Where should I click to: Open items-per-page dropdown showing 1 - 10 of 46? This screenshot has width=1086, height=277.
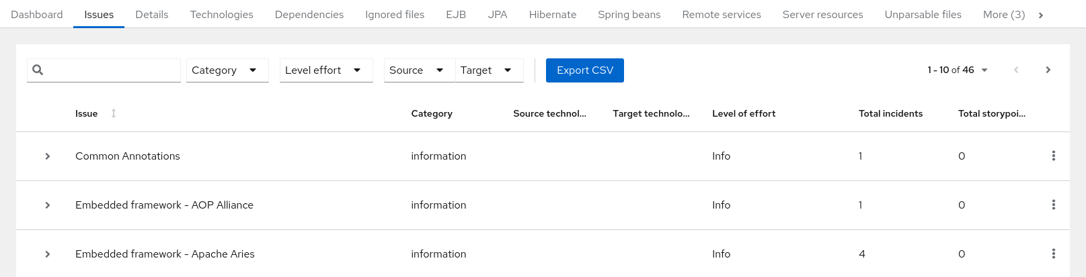point(958,70)
